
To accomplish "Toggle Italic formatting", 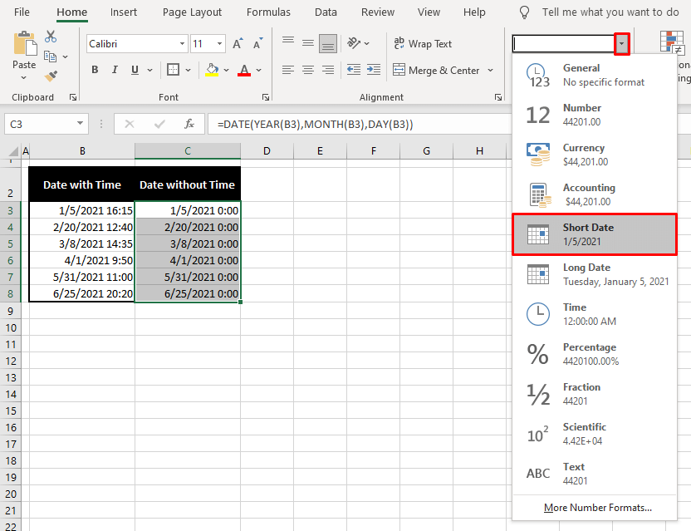I will tap(116, 71).
